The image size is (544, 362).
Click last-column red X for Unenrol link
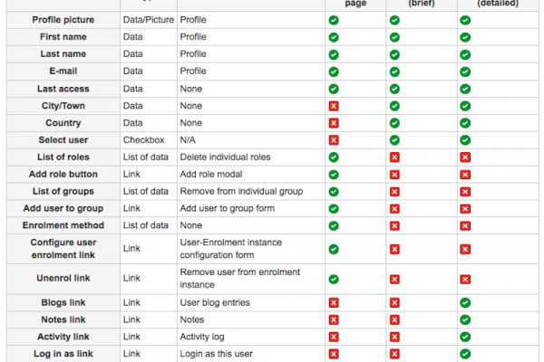pyautogui.click(x=465, y=280)
